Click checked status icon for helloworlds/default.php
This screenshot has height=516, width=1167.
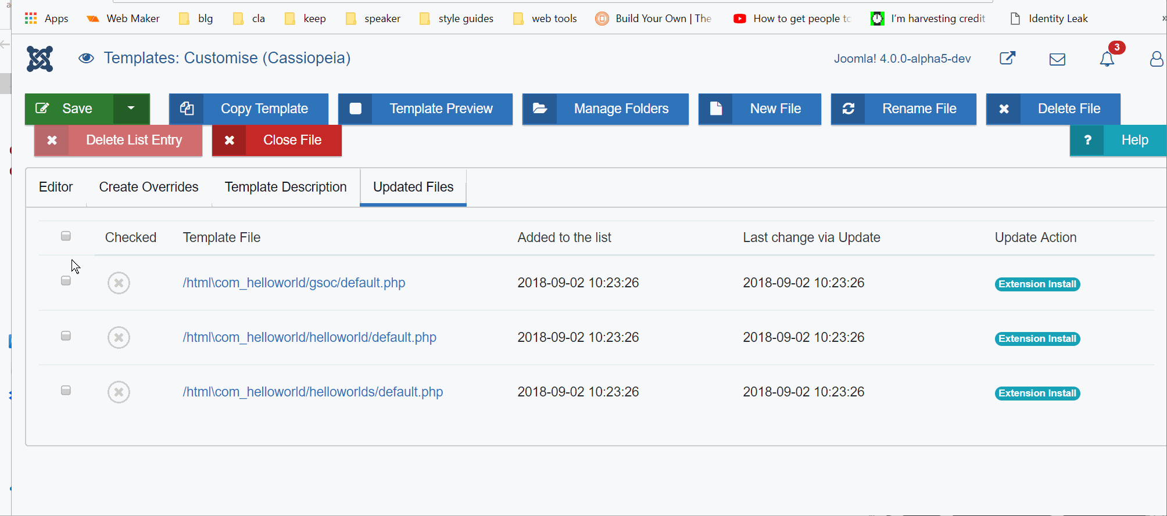[x=119, y=392]
